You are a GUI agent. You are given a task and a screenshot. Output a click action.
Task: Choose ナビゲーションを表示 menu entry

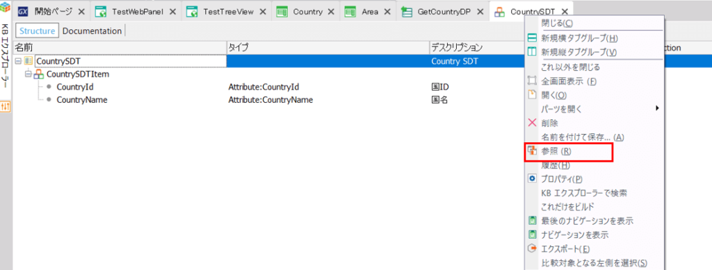tap(594, 235)
